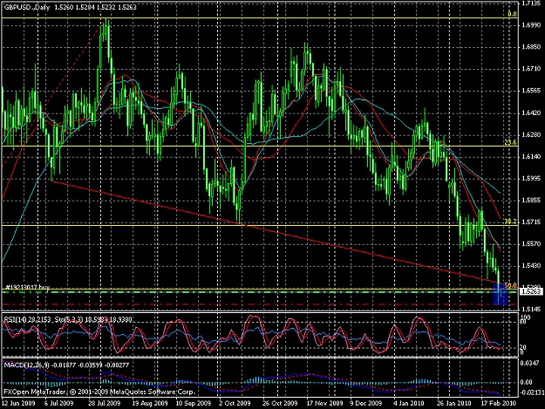Click the 1.6710 price axis value

coord(531,69)
